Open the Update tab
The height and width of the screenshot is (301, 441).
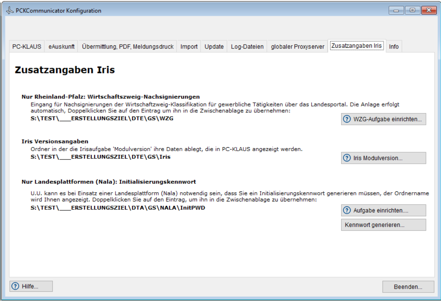[214, 47]
